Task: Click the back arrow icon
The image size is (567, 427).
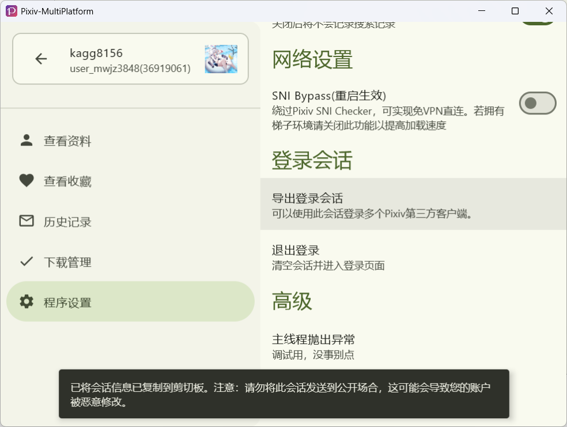Action: [x=41, y=59]
